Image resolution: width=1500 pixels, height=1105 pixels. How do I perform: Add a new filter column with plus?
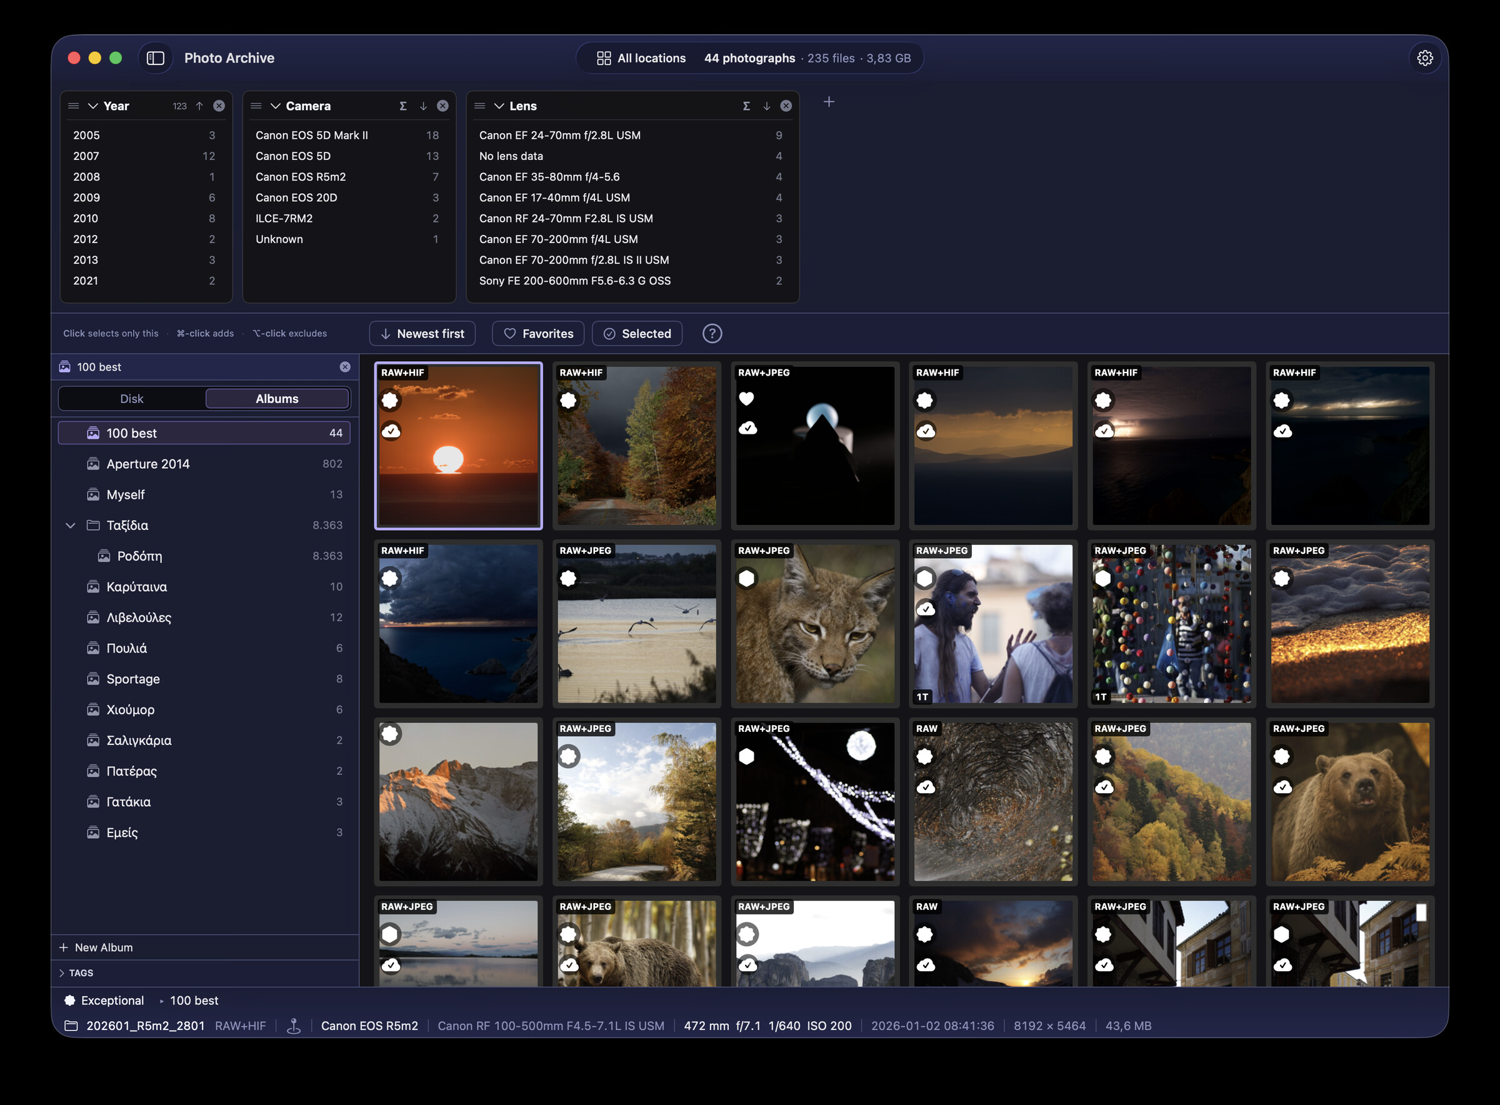(x=829, y=102)
